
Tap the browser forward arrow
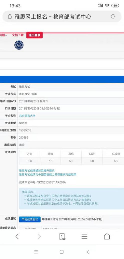click(x=39, y=236)
